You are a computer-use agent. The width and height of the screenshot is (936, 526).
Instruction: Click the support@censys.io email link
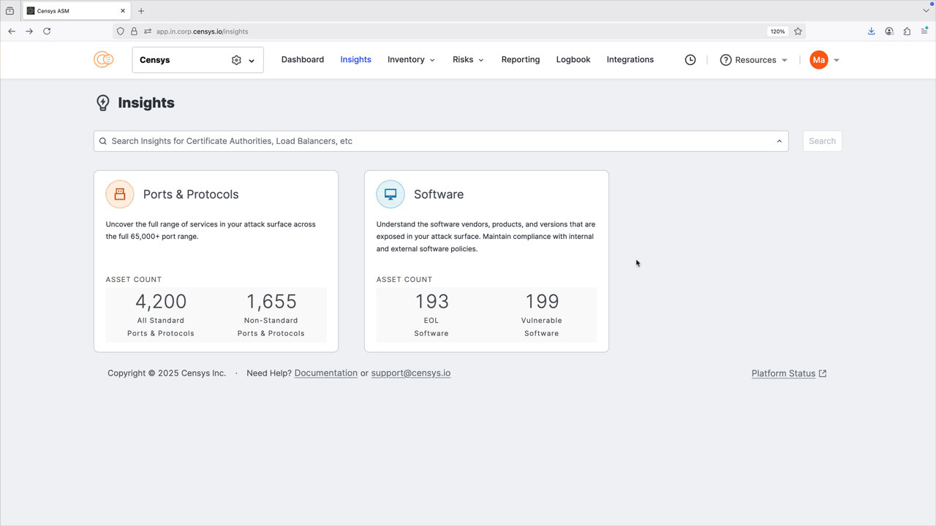[x=411, y=373]
